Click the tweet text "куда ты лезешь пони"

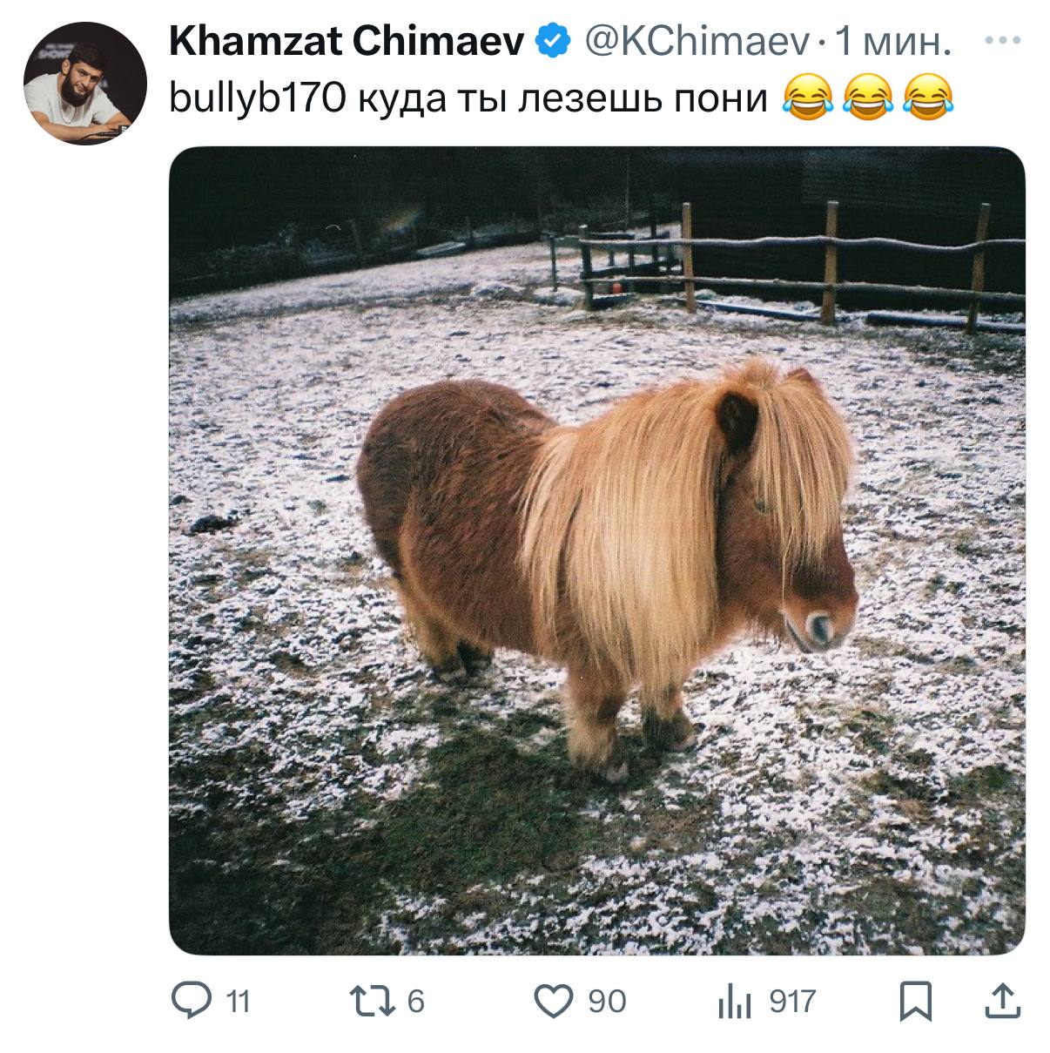[x=563, y=98]
